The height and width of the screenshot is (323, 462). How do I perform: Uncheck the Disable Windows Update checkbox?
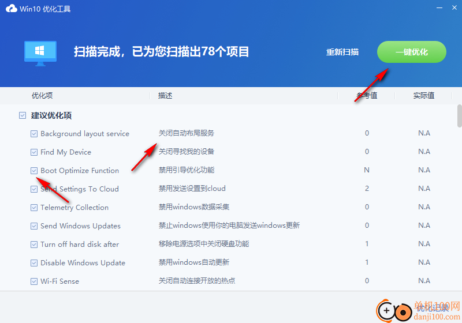[x=34, y=263]
